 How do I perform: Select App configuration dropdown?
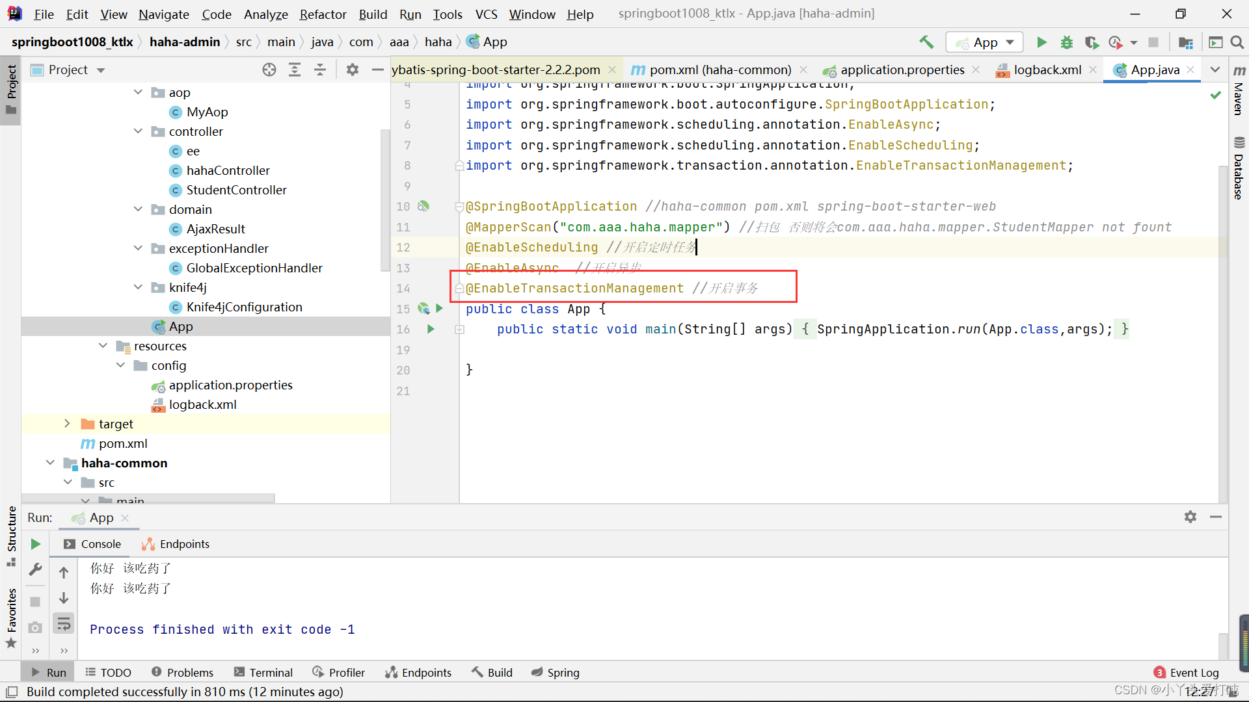point(986,41)
